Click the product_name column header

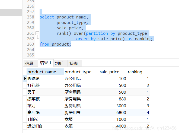tap(45, 72)
